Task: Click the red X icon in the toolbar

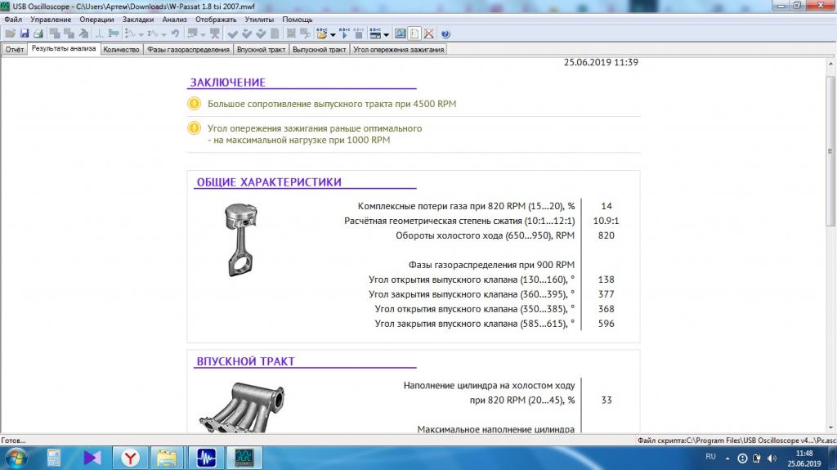Action: [428, 34]
